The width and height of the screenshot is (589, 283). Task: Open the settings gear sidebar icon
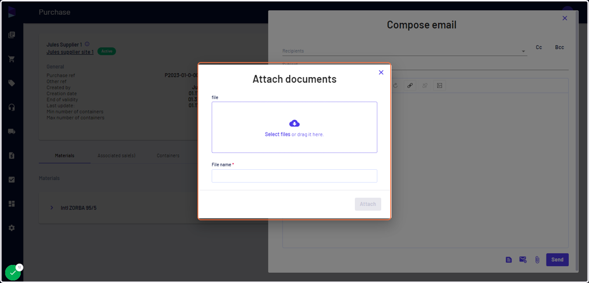[12, 228]
